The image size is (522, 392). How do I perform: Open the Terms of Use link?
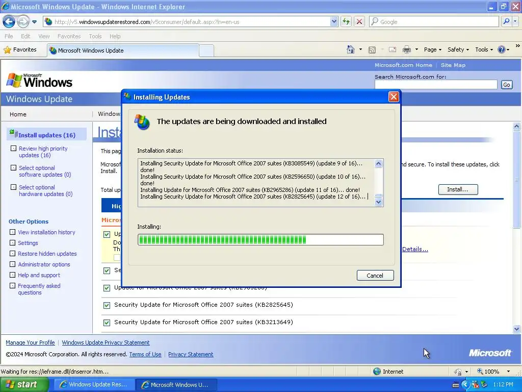tap(145, 354)
